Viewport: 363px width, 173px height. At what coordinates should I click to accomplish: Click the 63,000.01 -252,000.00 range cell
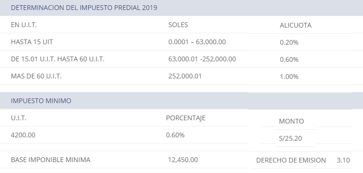202,59
